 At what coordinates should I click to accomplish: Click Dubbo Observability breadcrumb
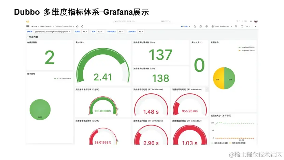(x=64, y=26)
